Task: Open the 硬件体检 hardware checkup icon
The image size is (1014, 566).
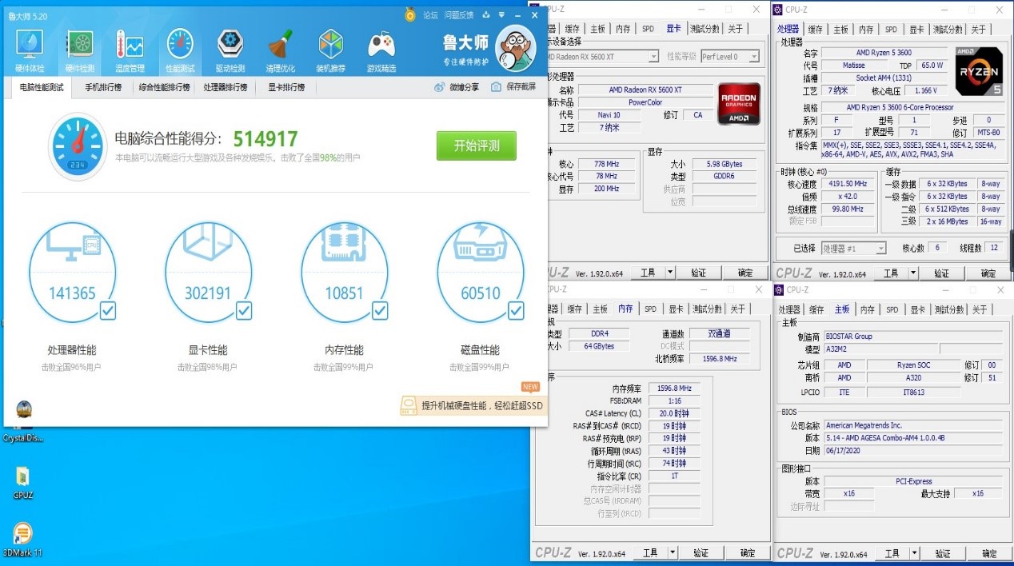Action: 30,45
